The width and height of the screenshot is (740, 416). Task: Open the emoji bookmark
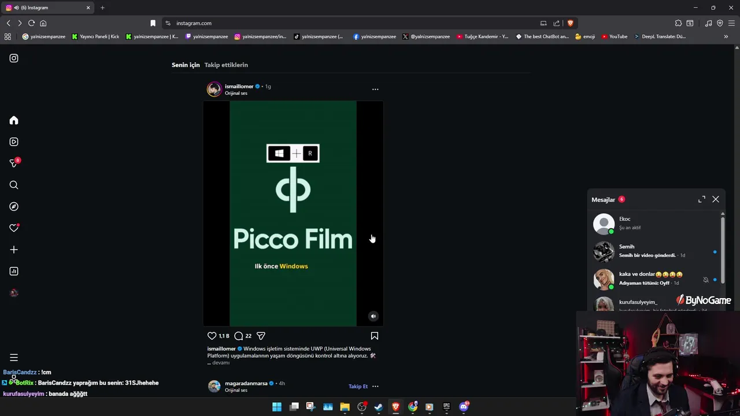tap(585, 36)
